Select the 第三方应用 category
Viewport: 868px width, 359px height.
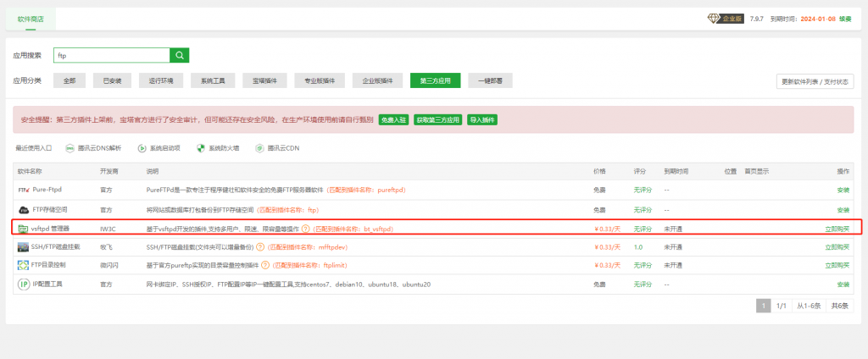(x=436, y=80)
